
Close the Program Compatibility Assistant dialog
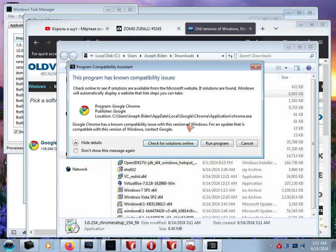pyautogui.click(x=256, y=67)
